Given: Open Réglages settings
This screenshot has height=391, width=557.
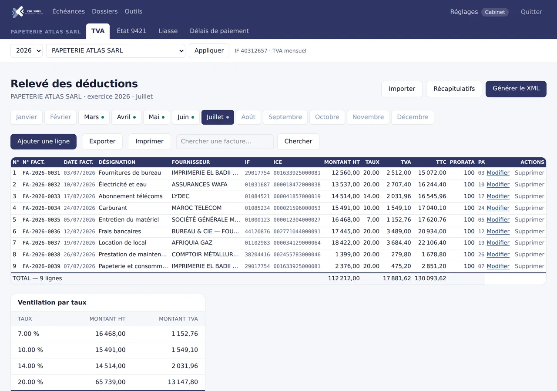Looking at the screenshot, I should (x=464, y=12).
